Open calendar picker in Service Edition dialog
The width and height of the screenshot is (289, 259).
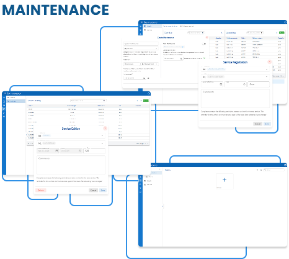[56, 151]
